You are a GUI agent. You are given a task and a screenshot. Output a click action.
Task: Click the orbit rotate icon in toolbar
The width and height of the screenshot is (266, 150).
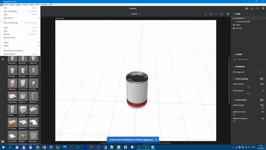point(211,14)
